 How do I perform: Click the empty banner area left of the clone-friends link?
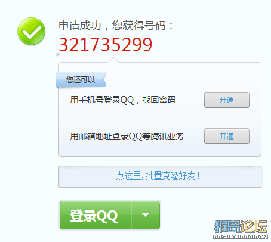tap(88, 176)
